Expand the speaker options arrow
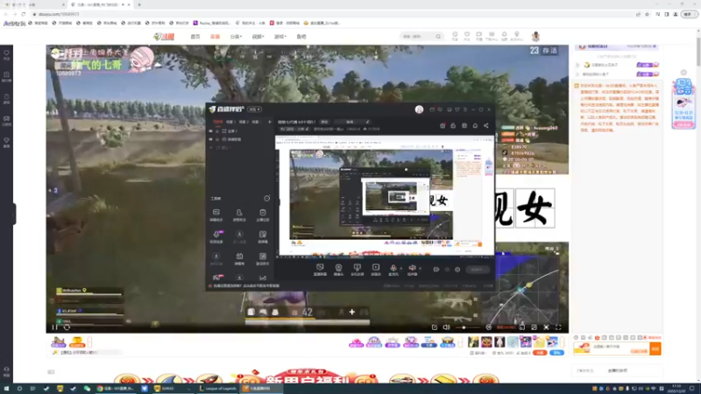The height and width of the screenshot is (394, 701). (x=420, y=269)
